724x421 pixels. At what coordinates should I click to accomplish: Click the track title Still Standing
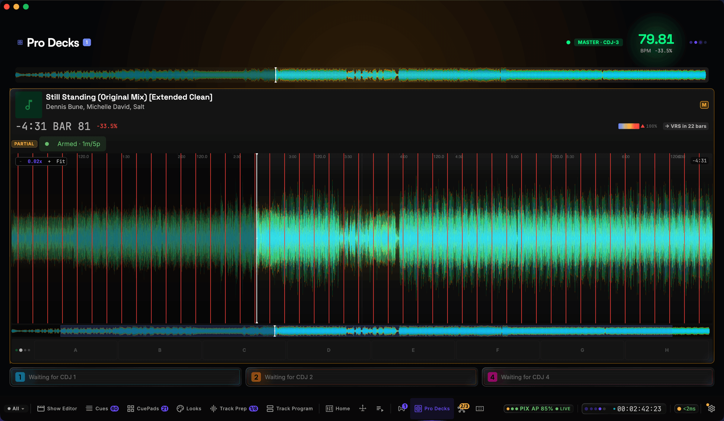[129, 97]
